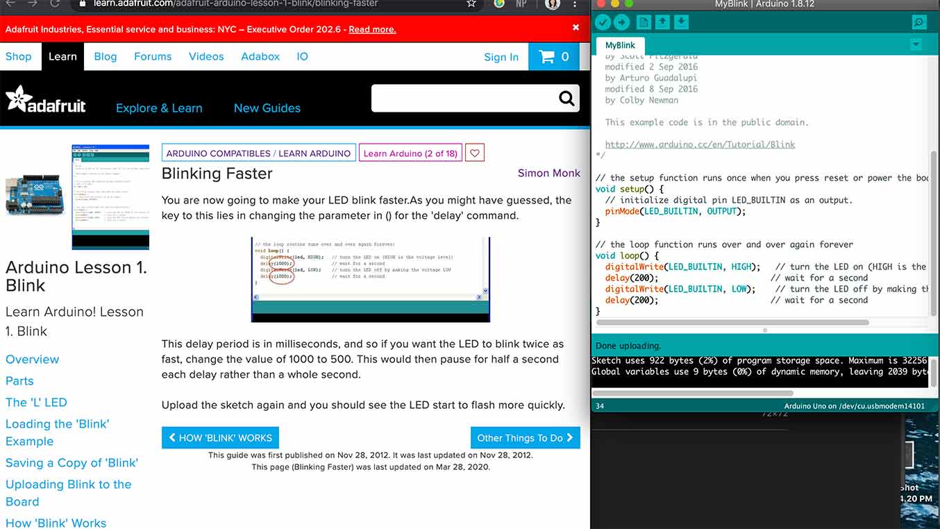The image size is (940, 529).
Task: Save the sketch with the Save icon
Action: 682,22
